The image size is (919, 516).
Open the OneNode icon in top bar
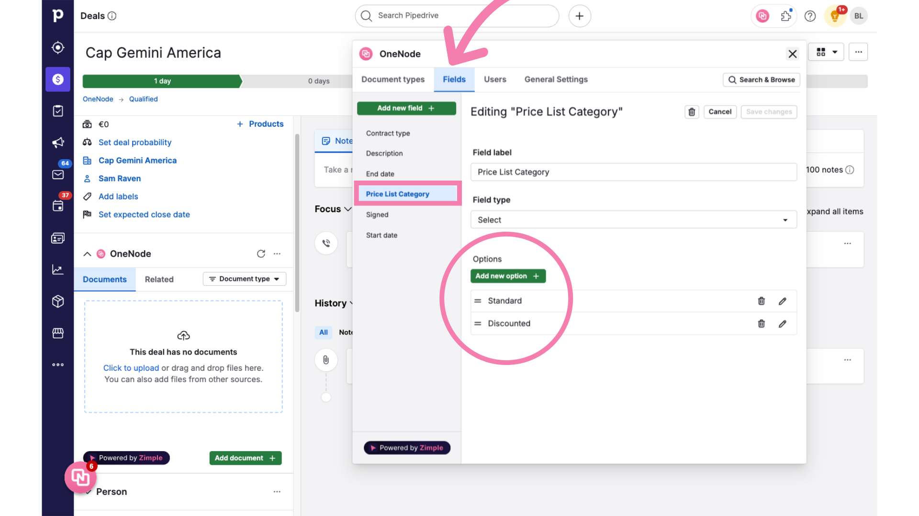[x=762, y=16]
